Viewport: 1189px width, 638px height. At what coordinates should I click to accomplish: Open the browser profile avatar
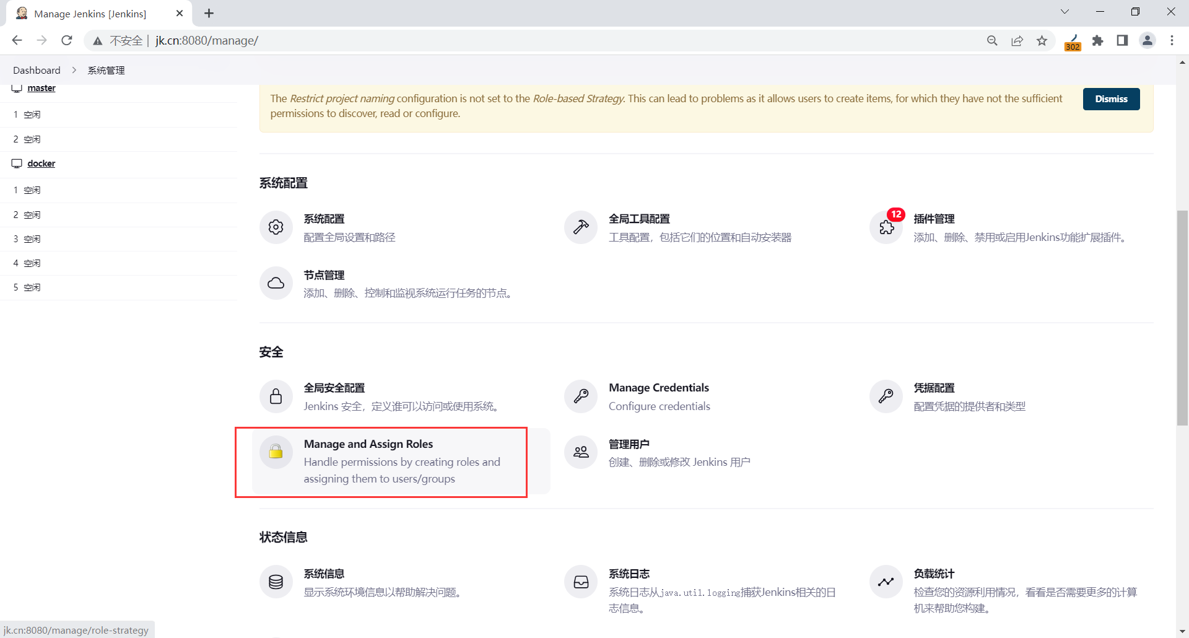(x=1148, y=40)
